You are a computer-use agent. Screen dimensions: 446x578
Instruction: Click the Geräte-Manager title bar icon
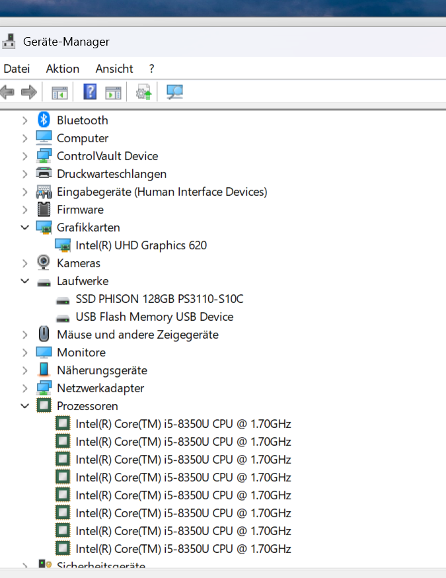click(x=9, y=41)
